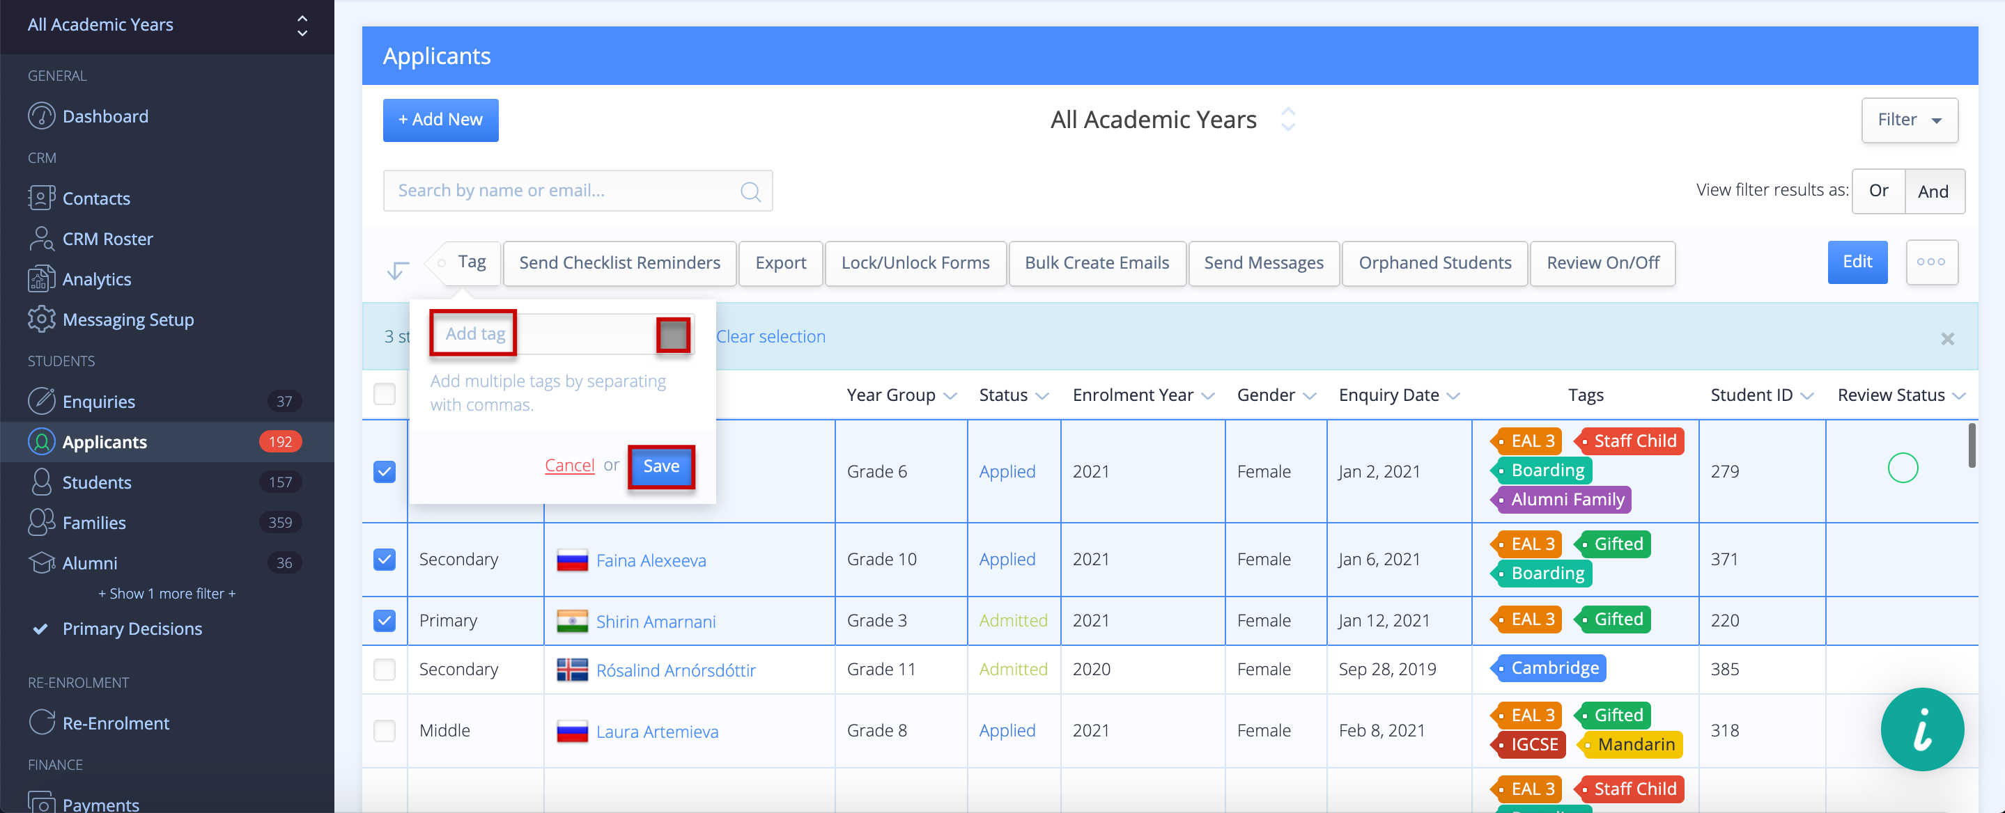Uncheck the Grade 6 applicant row checkbox
Screen dimensions: 2005x813
[x=385, y=471]
